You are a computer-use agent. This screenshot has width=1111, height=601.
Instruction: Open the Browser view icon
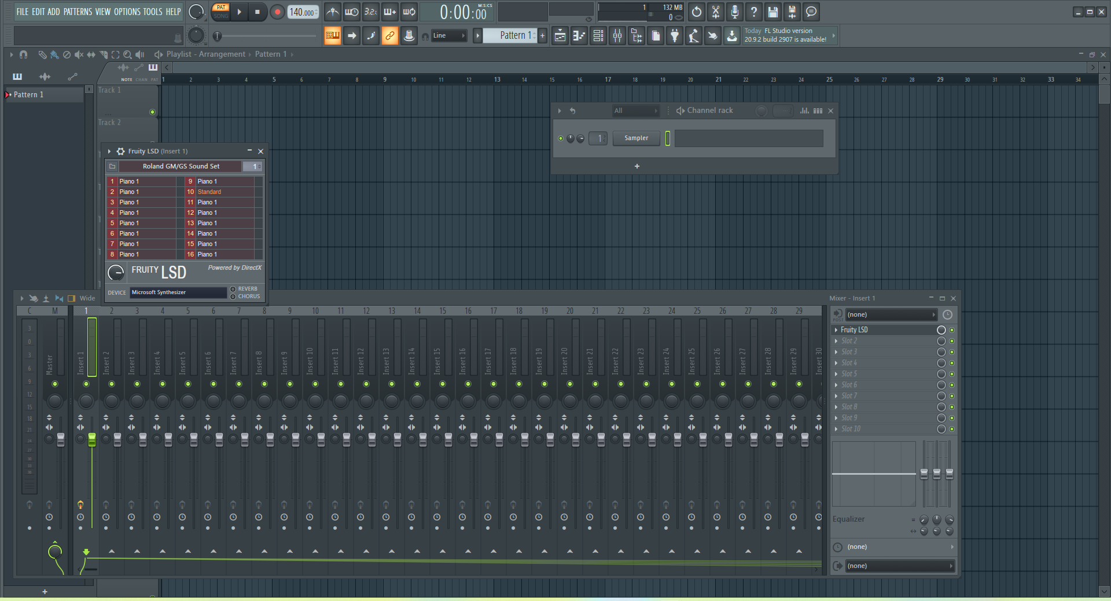pos(637,36)
